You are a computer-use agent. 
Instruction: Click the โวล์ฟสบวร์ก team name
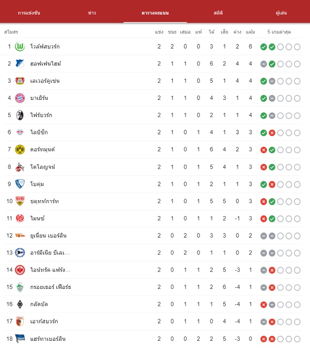[45, 47]
